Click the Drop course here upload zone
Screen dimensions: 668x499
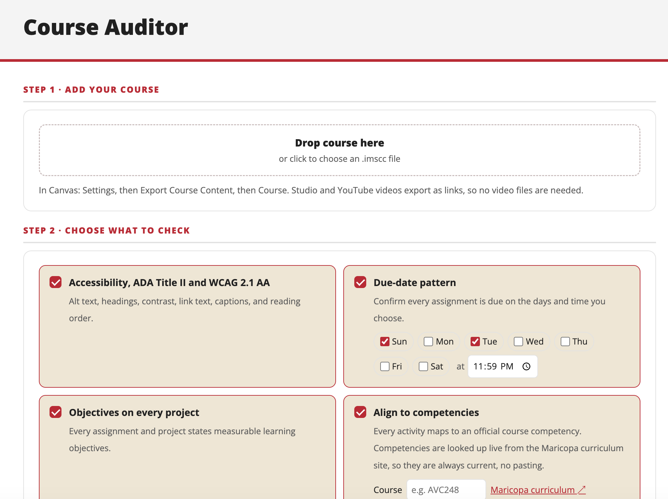340,150
